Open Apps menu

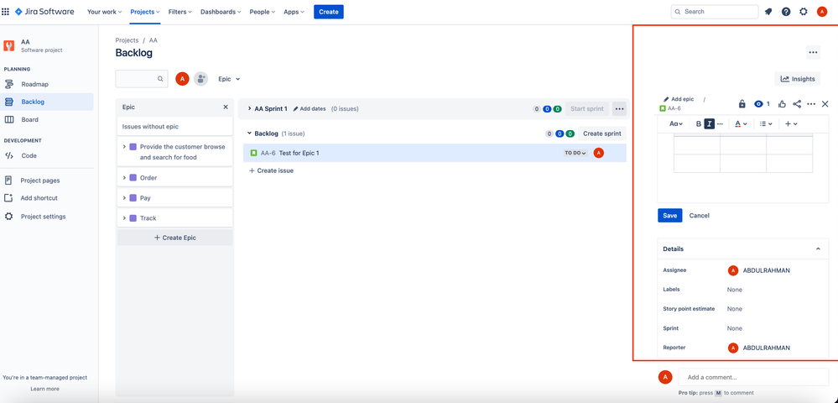294,12
